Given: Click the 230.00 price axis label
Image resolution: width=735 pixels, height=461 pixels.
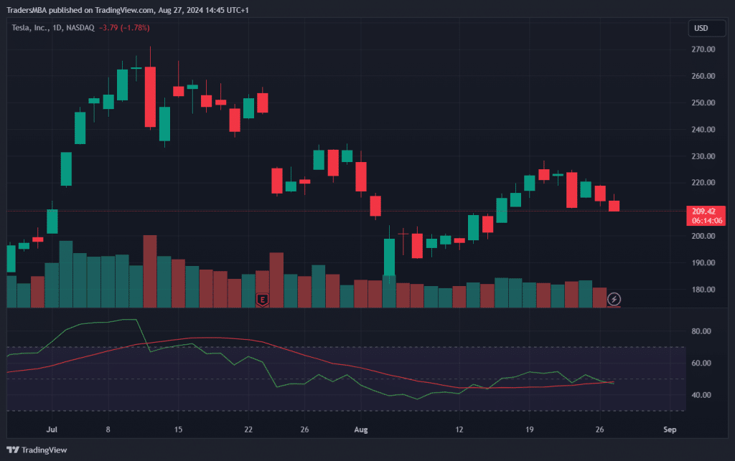Looking at the screenshot, I should (x=703, y=156).
